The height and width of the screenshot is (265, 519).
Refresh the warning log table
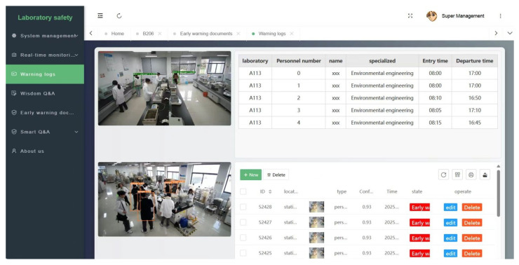tap(443, 175)
